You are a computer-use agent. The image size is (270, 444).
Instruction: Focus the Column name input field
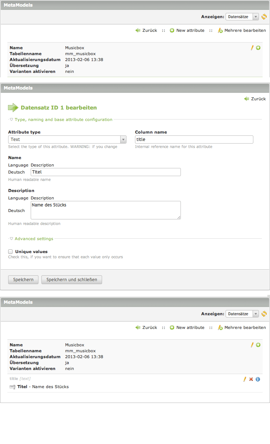194,139
